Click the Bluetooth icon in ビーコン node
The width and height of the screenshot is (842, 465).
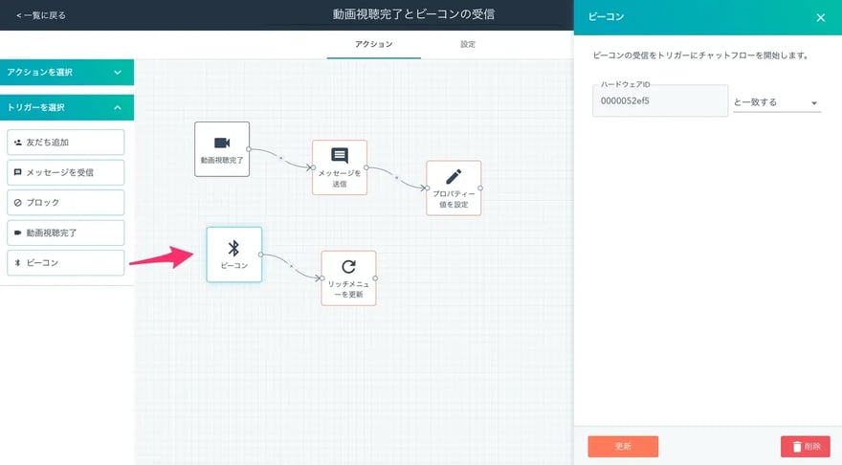[233, 248]
